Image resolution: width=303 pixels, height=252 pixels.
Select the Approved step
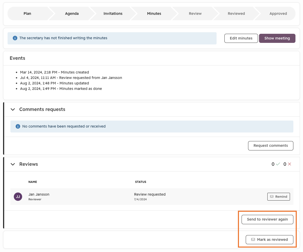pos(278,14)
